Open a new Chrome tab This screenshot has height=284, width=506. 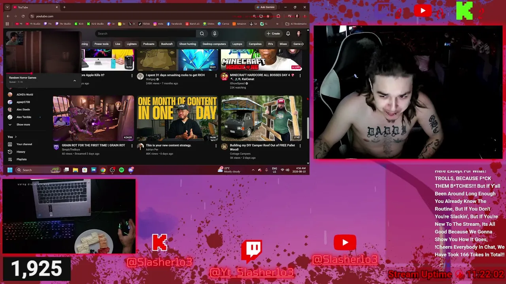point(64,7)
